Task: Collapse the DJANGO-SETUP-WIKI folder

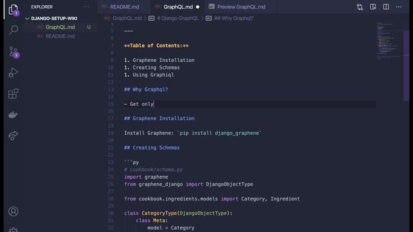Action: click(27, 19)
